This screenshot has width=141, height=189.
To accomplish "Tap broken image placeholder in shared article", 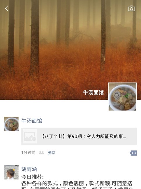I will point(30,136).
